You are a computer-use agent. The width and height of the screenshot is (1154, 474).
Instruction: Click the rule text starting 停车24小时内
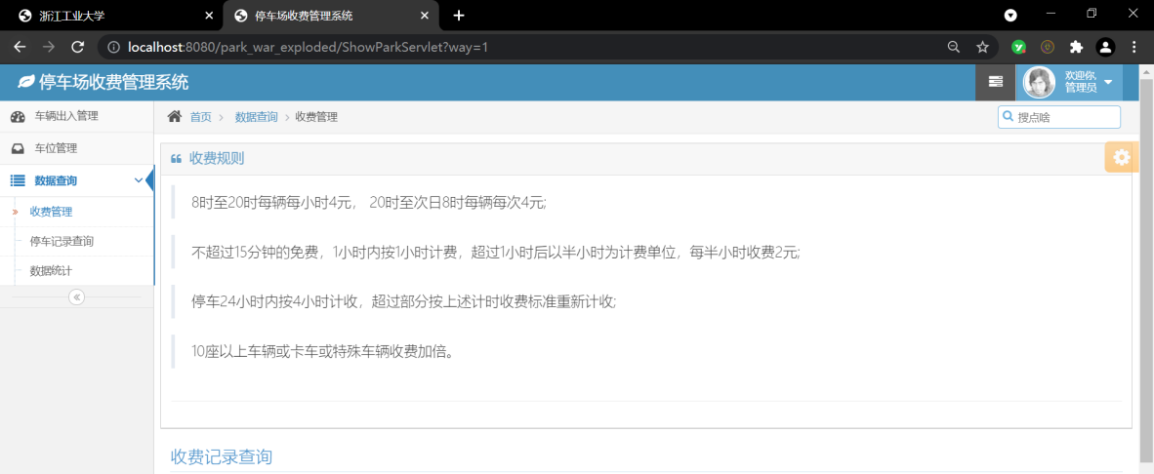click(x=403, y=301)
